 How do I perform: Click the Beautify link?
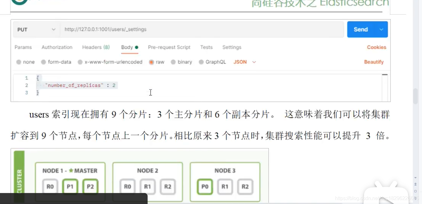point(374,62)
